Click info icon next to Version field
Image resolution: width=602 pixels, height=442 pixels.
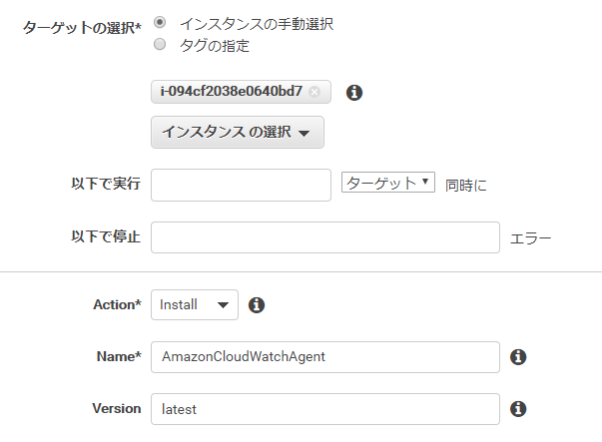[518, 409]
